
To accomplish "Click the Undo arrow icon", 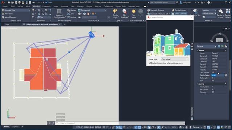I will (34, 3).
